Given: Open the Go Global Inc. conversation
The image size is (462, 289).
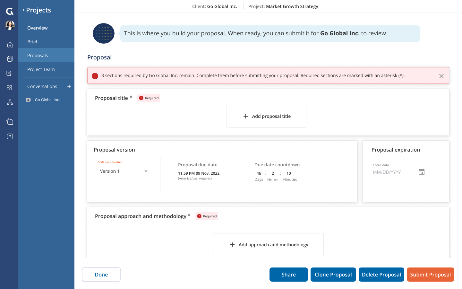Looking at the screenshot, I should 47,100.
